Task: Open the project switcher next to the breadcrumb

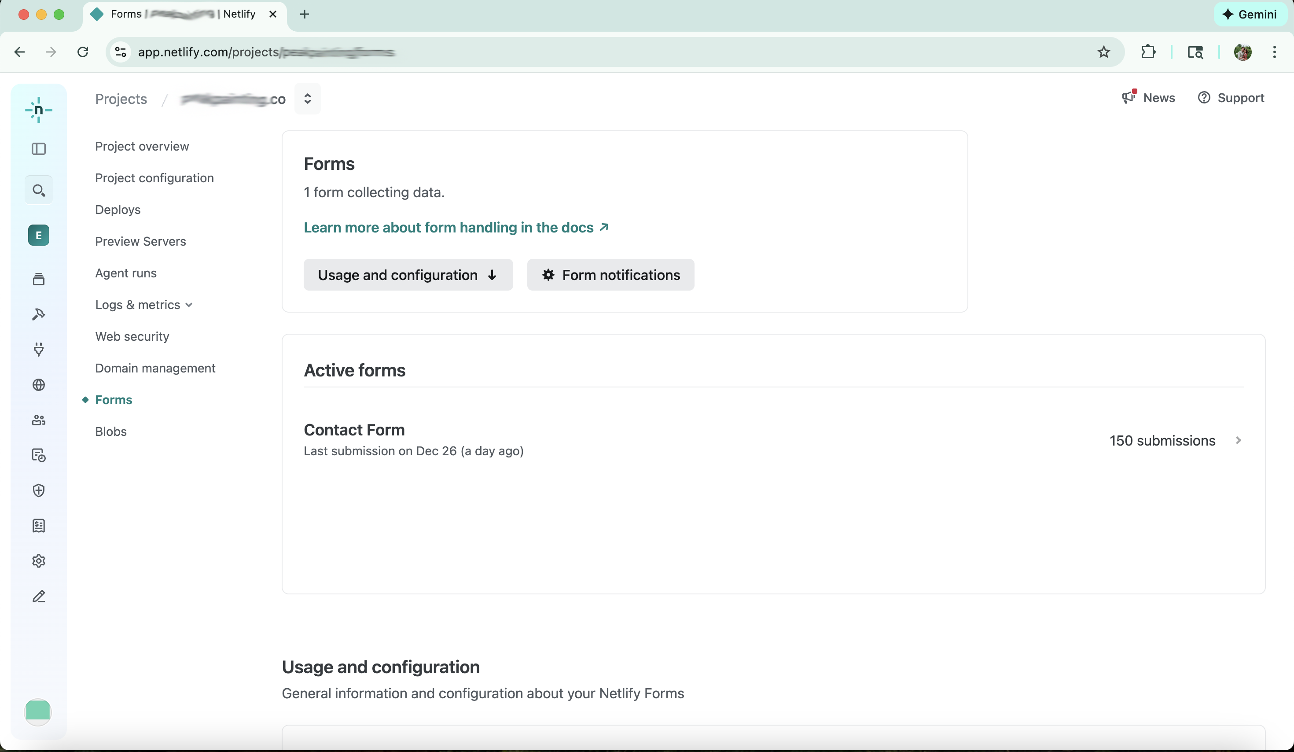Action: [308, 99]
